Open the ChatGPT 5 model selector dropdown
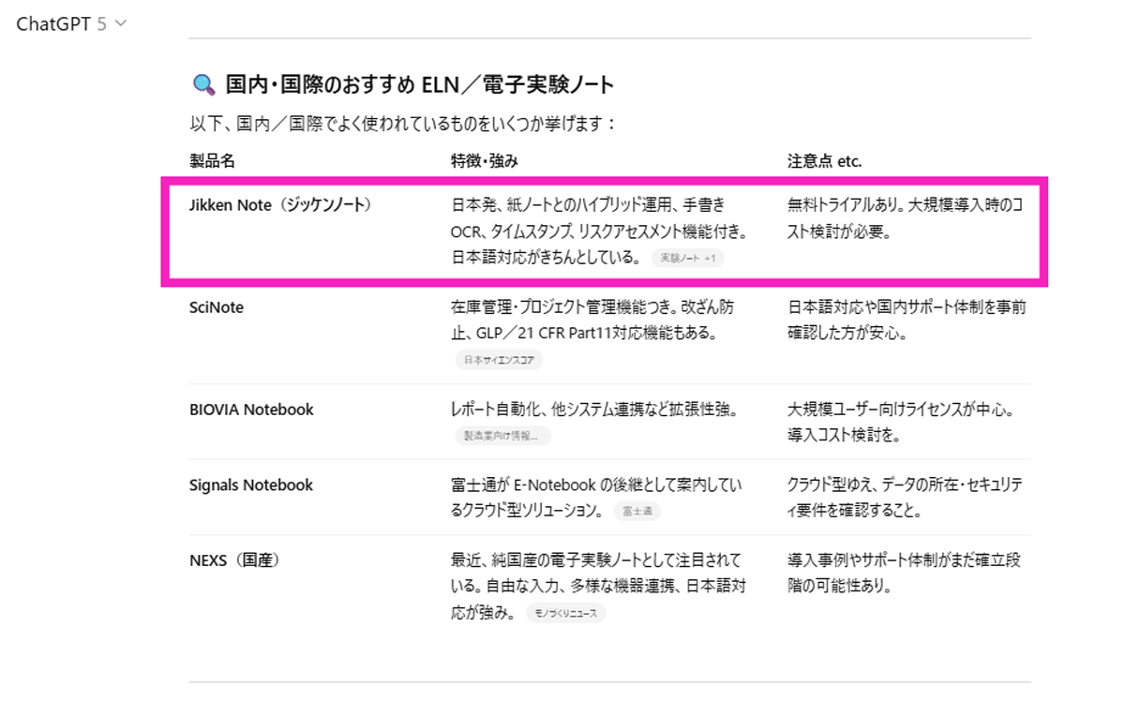 (71, 24)
